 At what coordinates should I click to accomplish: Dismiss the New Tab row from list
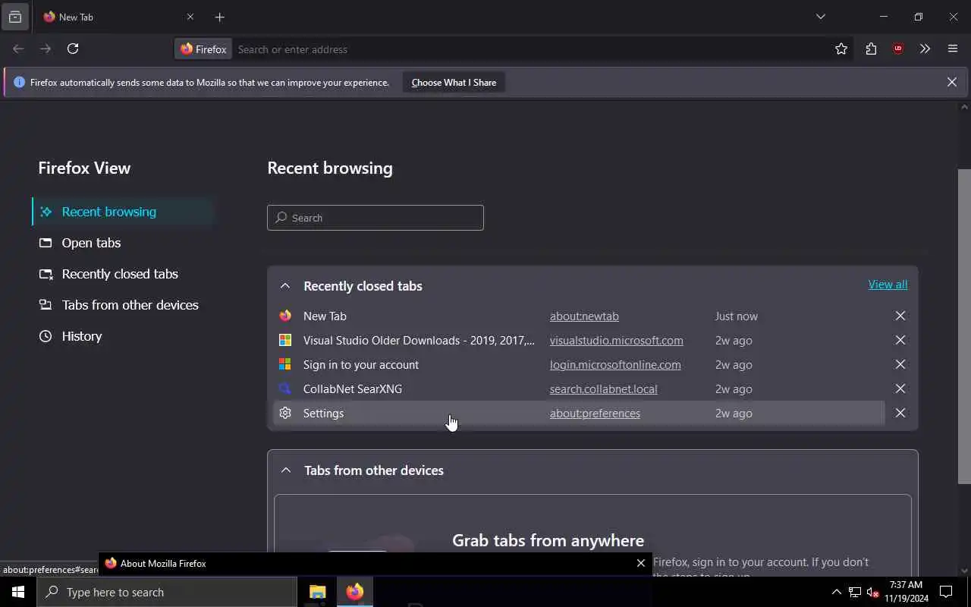point(900,316)
